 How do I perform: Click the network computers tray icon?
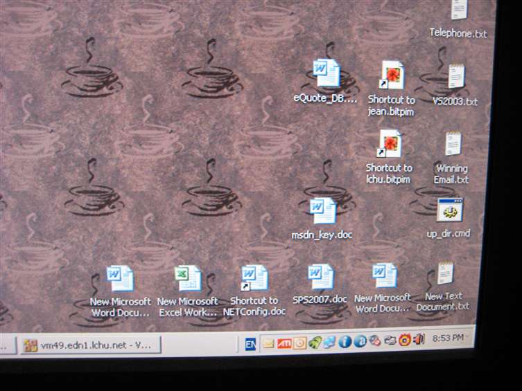(x=329, y=342)
